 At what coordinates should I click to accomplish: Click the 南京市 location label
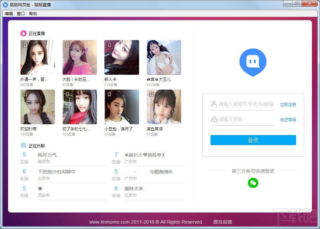point(44,162)
